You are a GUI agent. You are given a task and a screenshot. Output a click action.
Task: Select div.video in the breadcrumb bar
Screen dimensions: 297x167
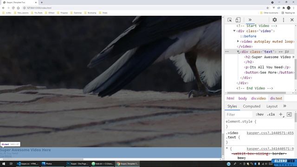point(258,98)
